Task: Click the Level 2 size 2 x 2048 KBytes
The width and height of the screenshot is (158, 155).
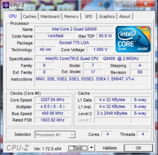Action: click(112, 113)
